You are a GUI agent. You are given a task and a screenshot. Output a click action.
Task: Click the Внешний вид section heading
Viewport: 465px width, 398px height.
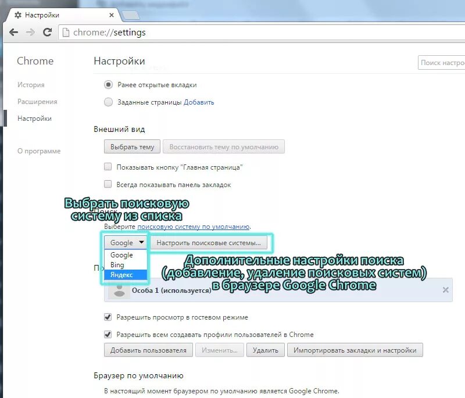[119, 129]
